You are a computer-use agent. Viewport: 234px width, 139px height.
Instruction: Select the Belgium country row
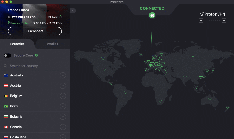pos(35,96)
